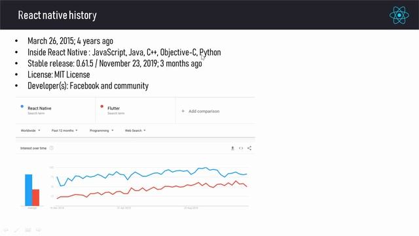Click the March 26, 2015 bullet text

70,41
